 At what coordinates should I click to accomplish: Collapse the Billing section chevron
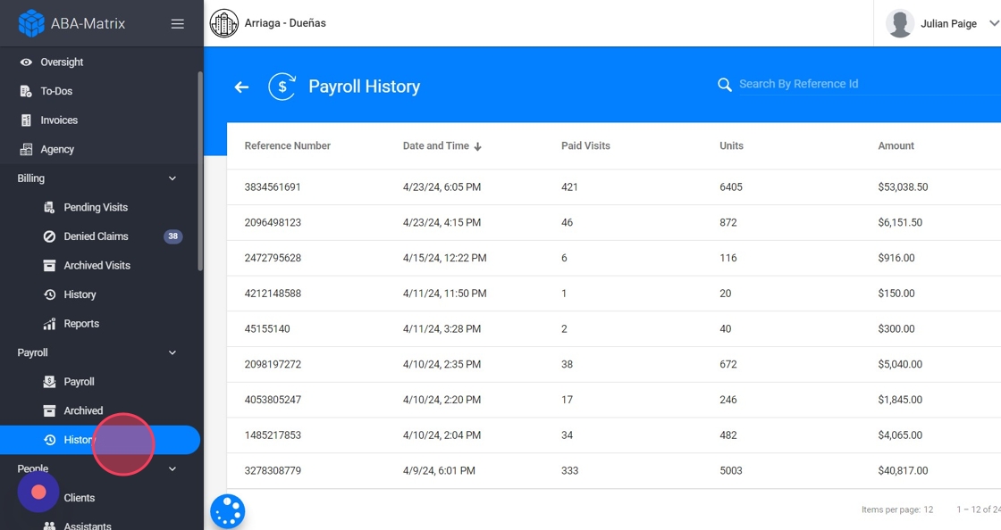pyautogui.click(x=172, y=178)
